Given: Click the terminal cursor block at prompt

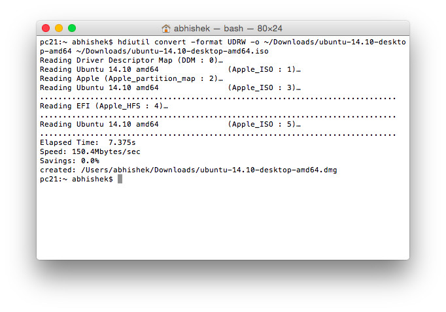Looking at the screenshot, I should pos(120,179).
